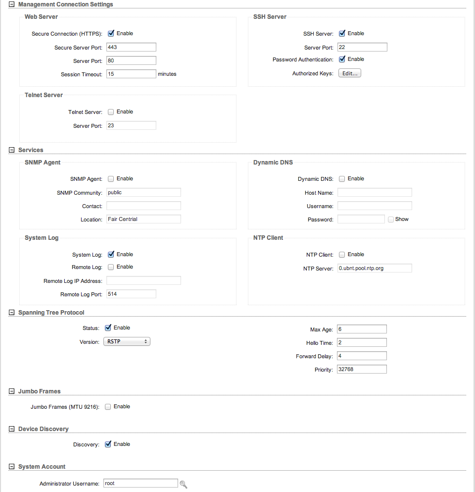The height and width of the screenshot is (492, 475).
Task: Enable the Telnet Server checkbox
Action: click(x=111, y=112)
